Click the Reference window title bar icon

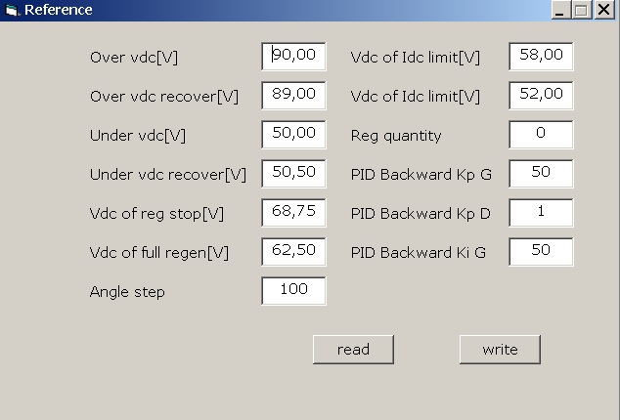(x=12, y=10)
